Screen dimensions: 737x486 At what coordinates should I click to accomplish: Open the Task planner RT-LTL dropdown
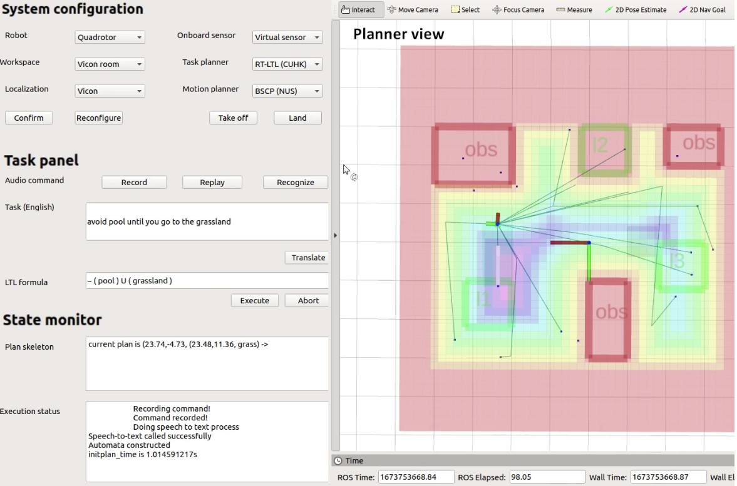(287, 64)
